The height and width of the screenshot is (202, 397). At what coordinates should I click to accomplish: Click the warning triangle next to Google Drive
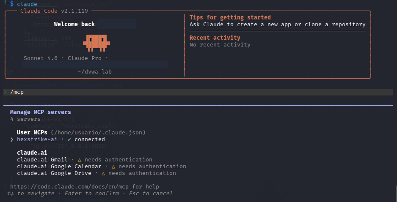[x=103, y=173]
